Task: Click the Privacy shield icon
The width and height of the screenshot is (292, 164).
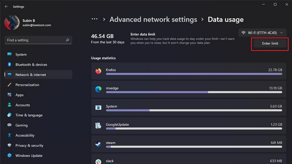Action: (9, 145)
